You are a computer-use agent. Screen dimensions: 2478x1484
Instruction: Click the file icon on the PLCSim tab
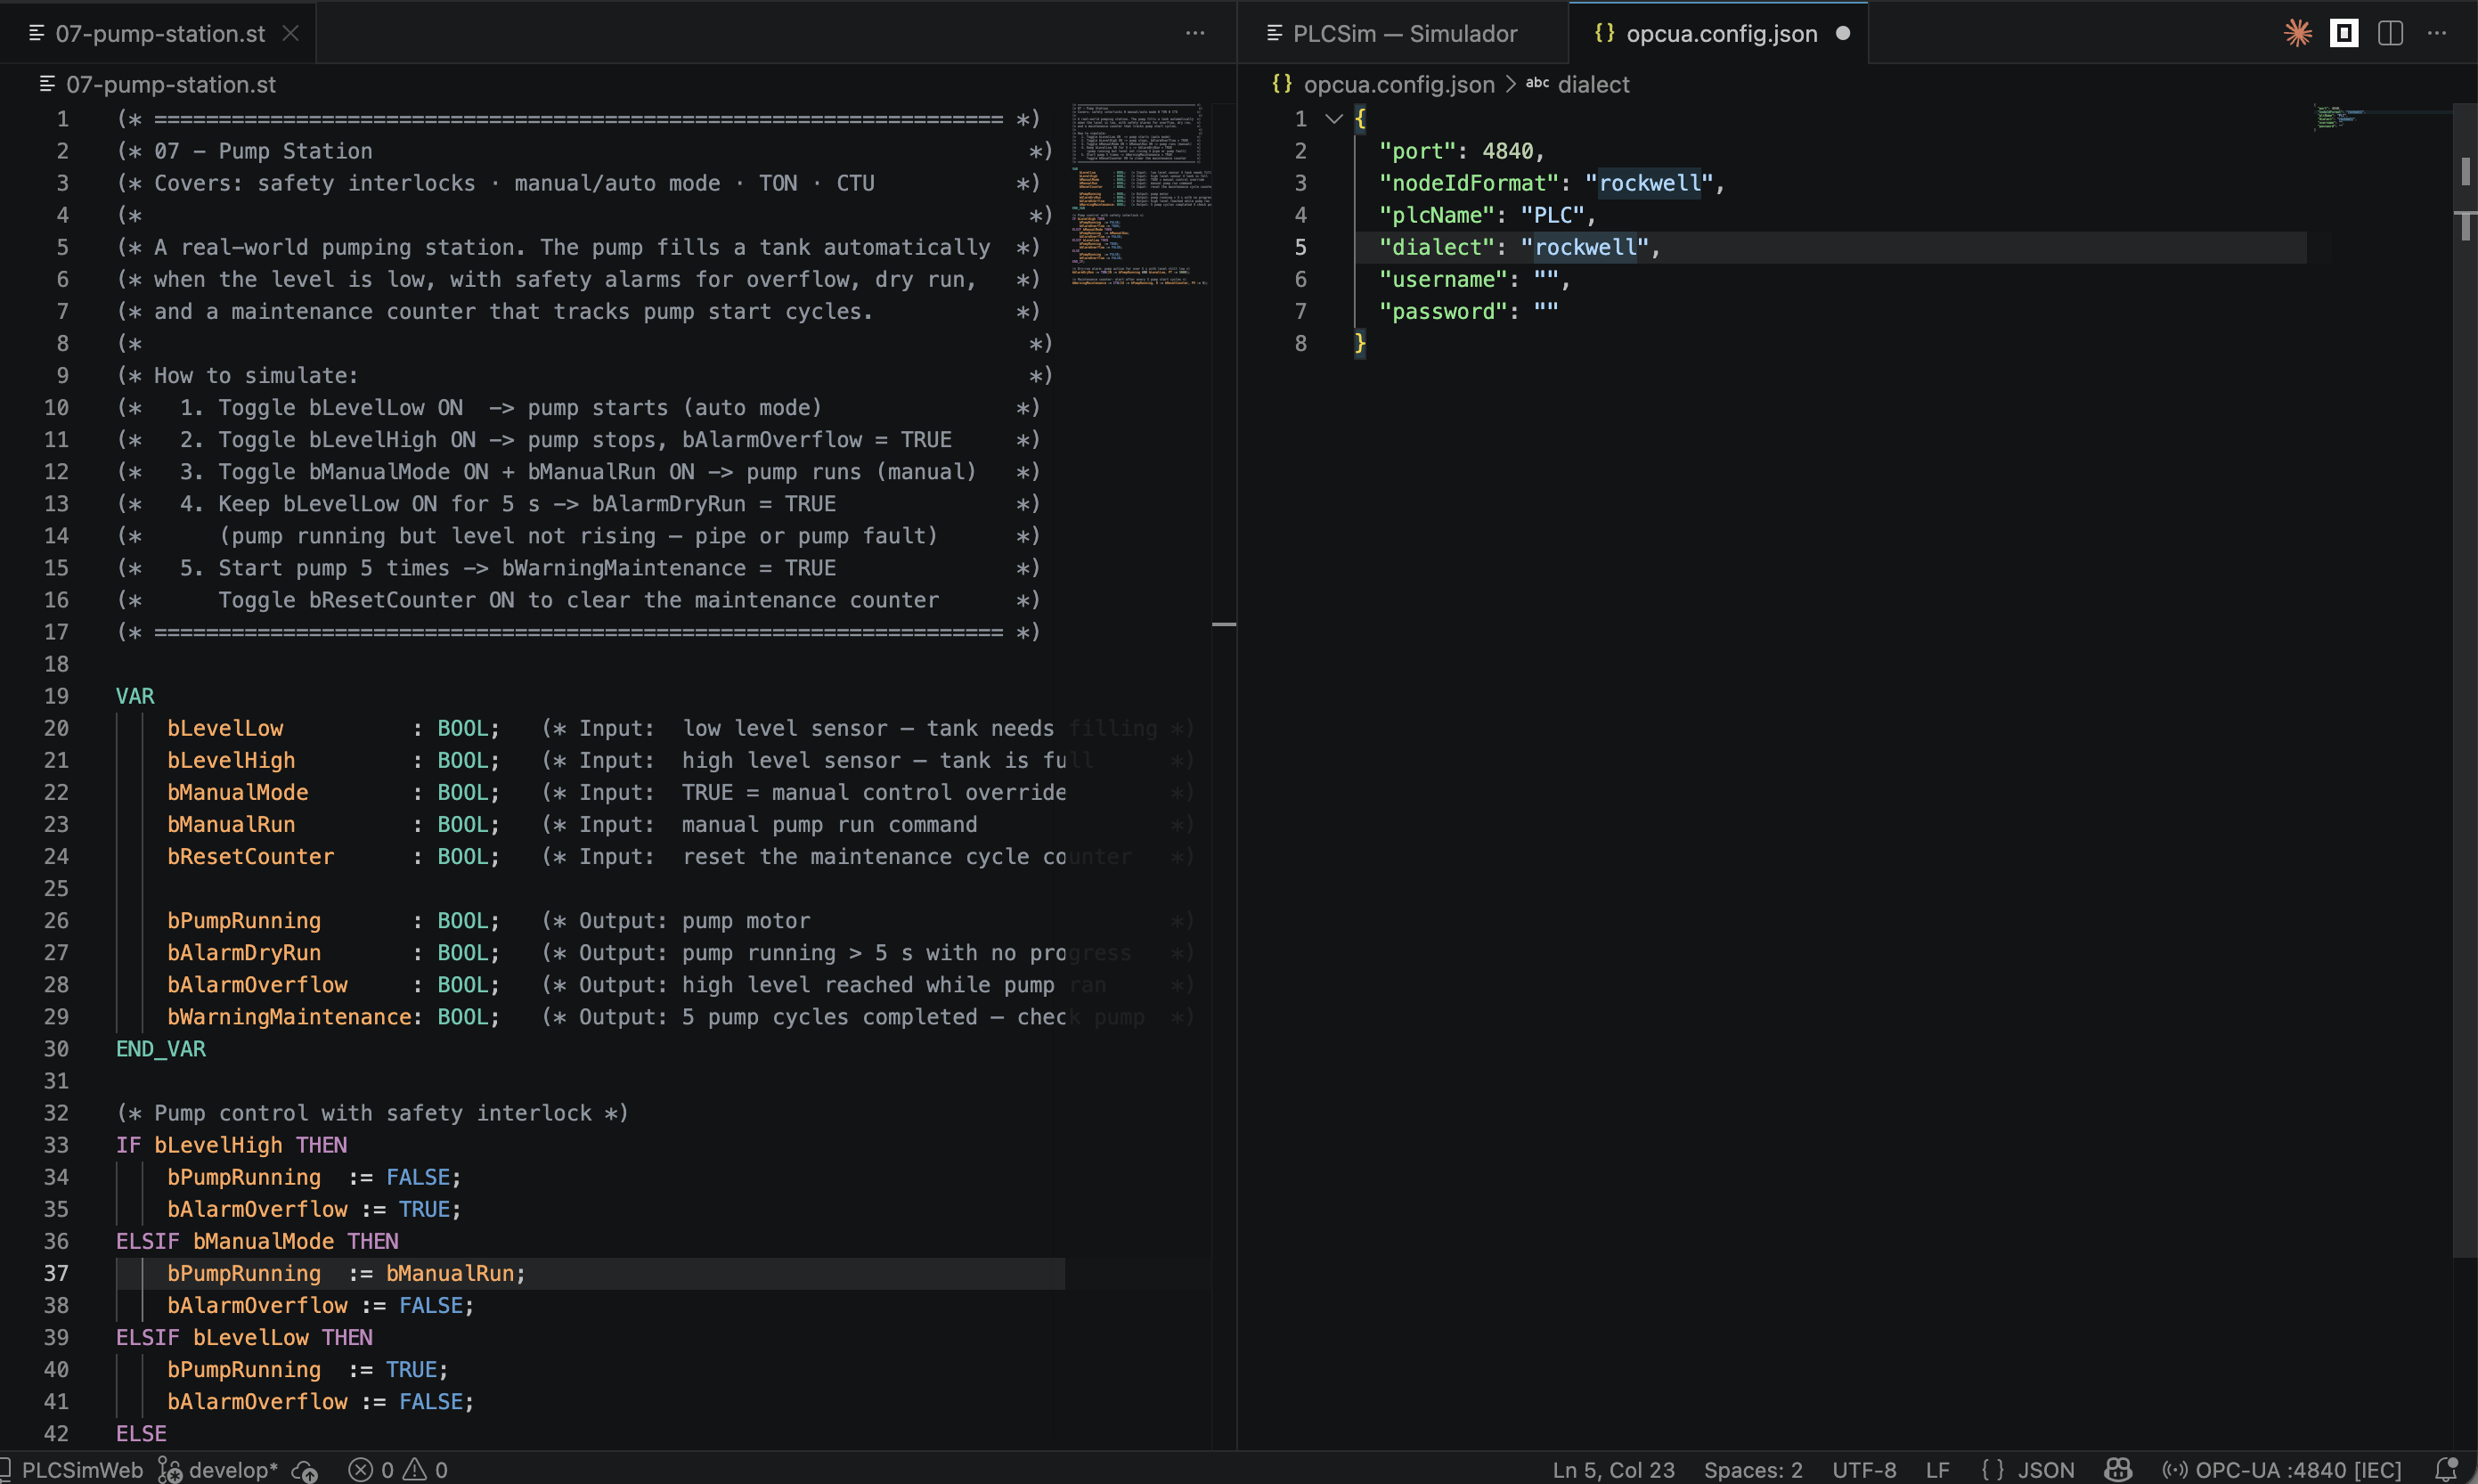pyautogui.click(x=1274, y=33)
